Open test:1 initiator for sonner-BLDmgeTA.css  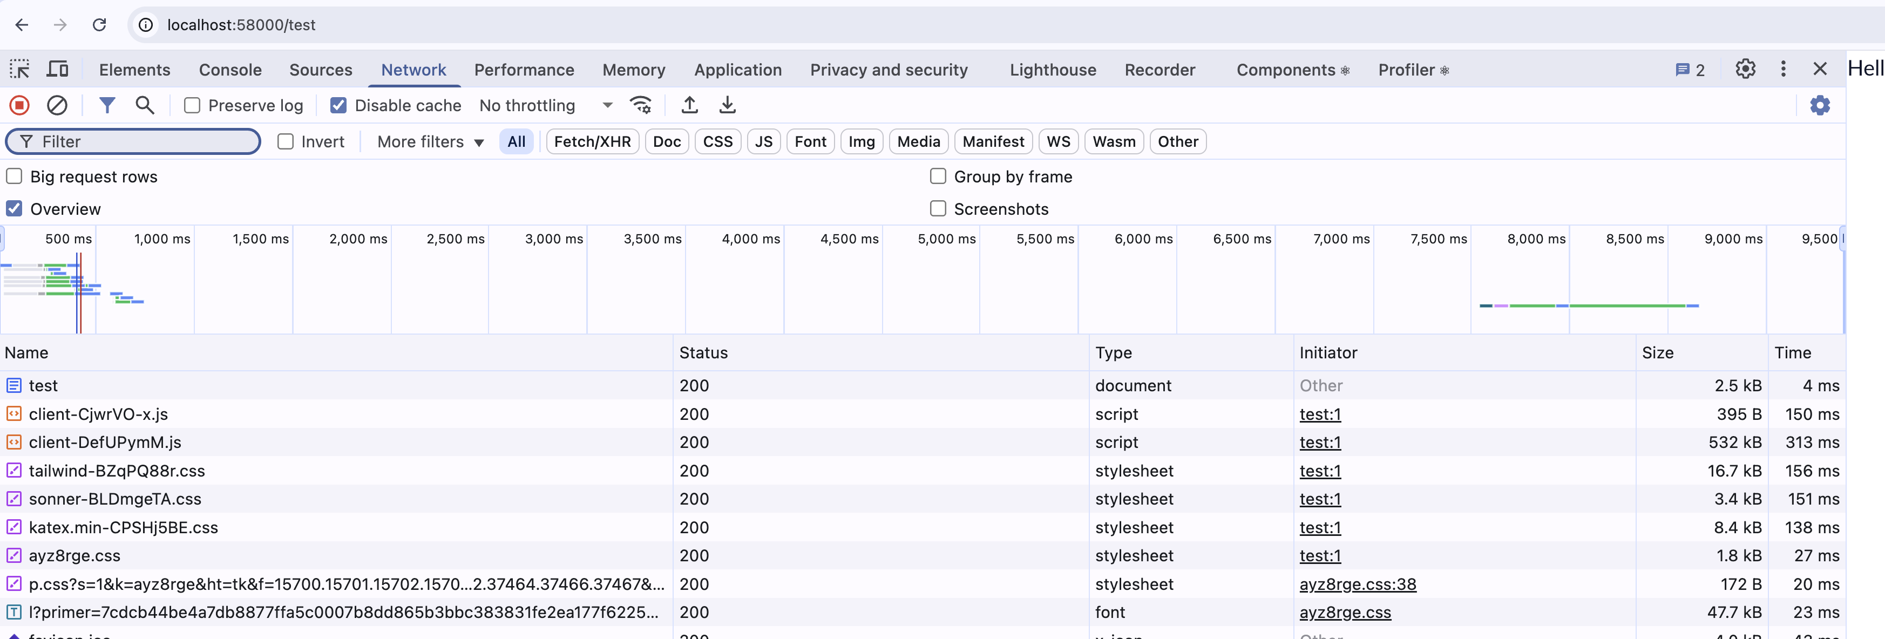[1319, 499]
